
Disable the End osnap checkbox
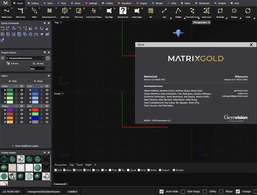pyautogui.click(x=56, y=170)
